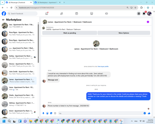Click the address bar URL

36,8
